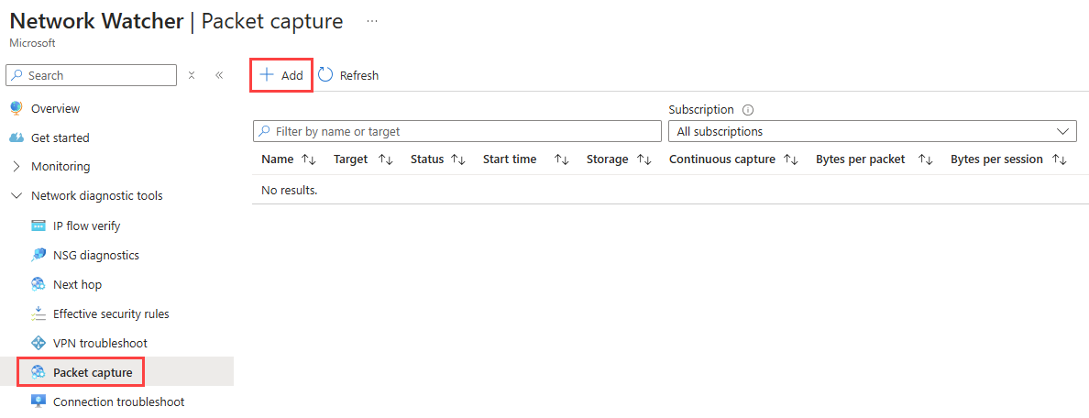Collapse the sidebar with double chevron

click(219, 75)
